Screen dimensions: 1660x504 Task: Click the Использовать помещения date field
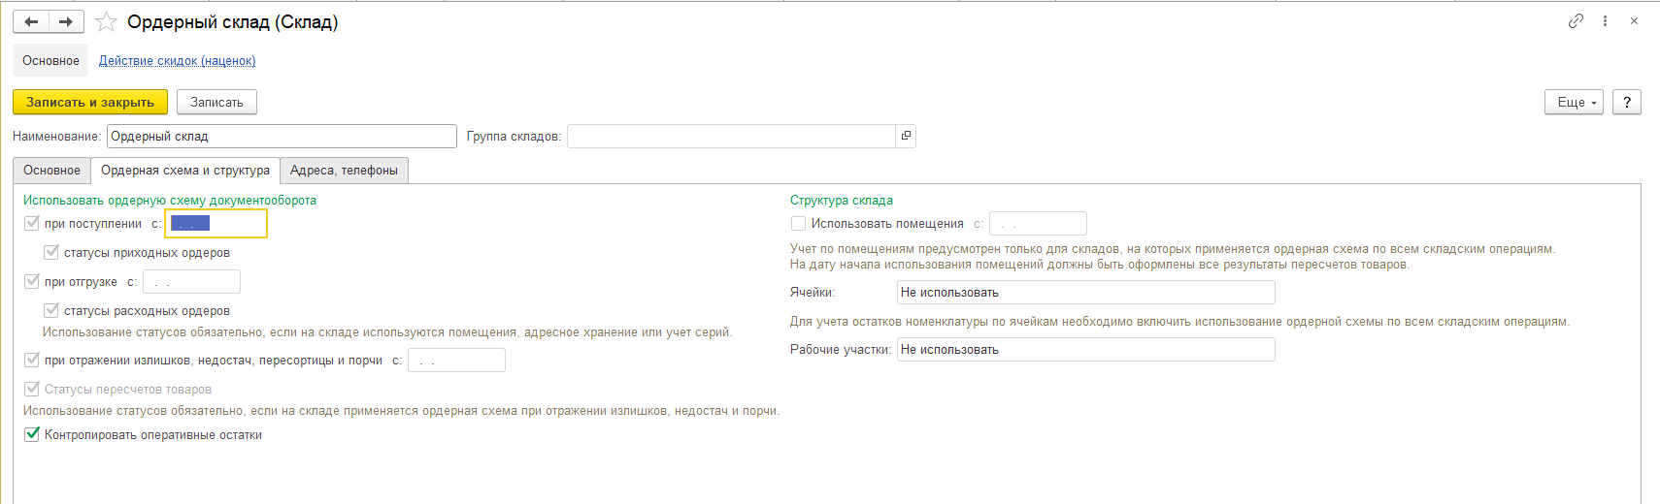pyautogui.click(x=1038, y=224)
